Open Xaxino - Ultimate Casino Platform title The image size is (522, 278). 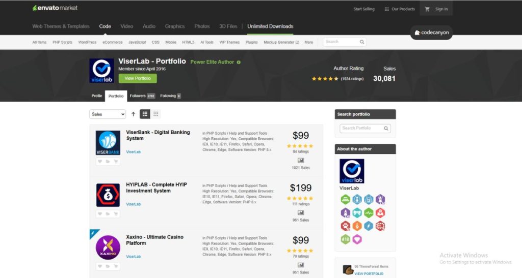click(x=155, y=240)
